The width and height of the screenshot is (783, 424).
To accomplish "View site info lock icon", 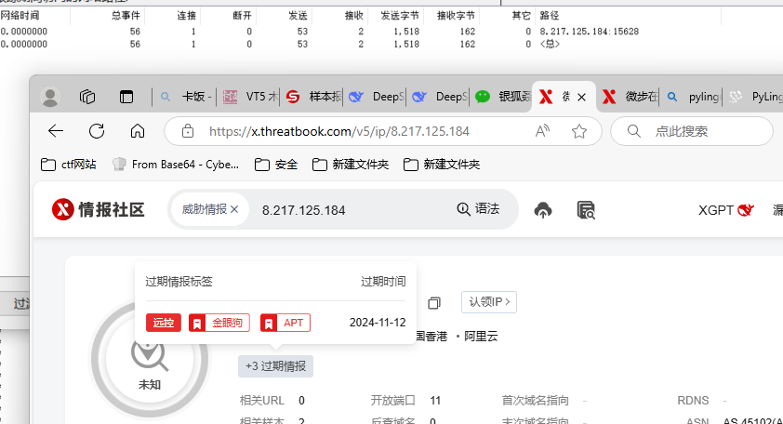I will click(x=188, y=131).
